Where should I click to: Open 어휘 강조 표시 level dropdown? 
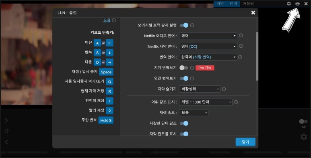point(206,102)
